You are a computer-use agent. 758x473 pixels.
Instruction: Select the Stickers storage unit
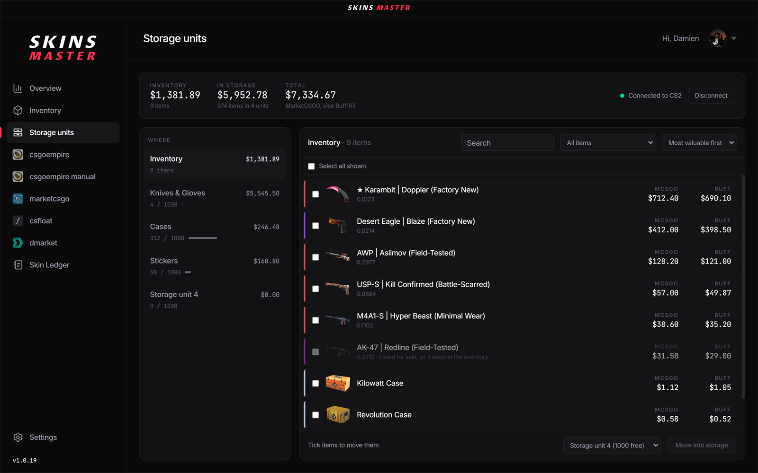[215, 266]
